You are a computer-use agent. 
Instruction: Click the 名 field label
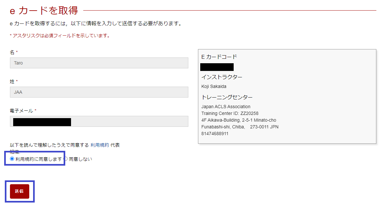[x=12, y=52]
